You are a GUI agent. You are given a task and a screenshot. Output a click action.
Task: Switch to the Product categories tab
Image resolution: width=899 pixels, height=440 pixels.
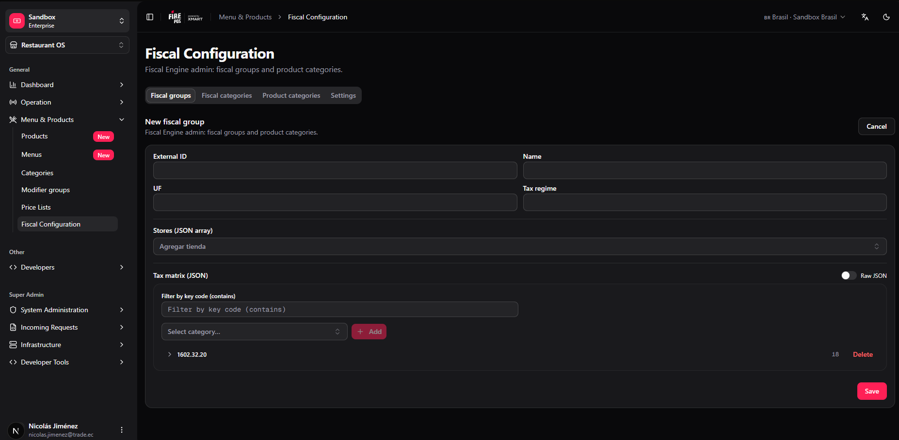pyautogui.click(x=291, y=95)
